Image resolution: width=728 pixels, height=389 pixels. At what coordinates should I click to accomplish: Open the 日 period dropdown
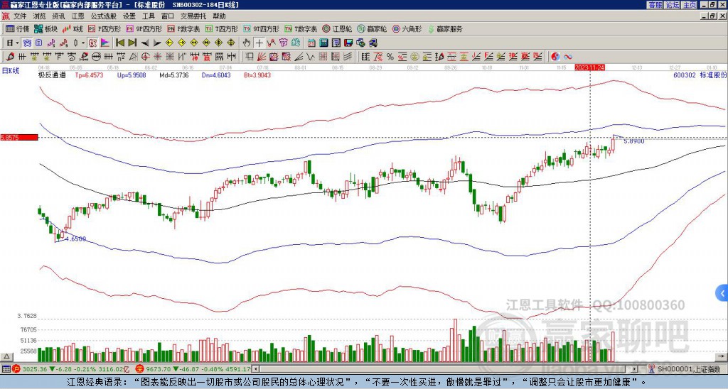coord(12,43)
